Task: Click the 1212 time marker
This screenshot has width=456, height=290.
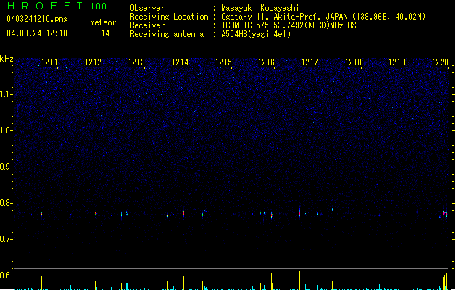Action: (x=93, y=62)
